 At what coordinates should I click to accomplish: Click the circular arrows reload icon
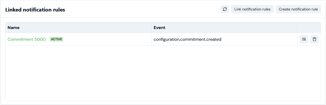[x=225, y=9]
